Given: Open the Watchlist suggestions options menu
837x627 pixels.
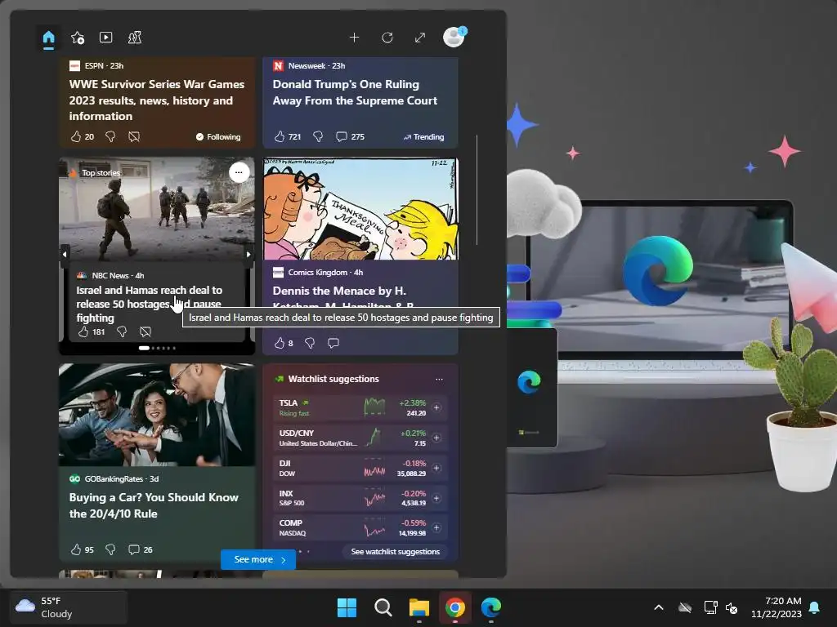Looking at the screenshot, I should 439,379.
